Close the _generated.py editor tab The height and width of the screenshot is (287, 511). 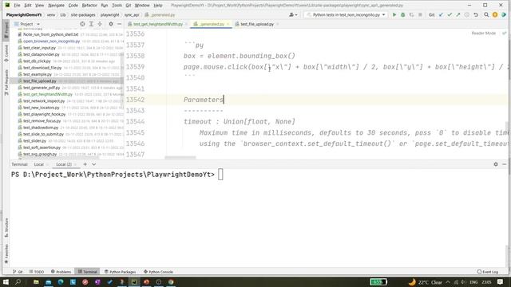[x=228, y=24]
